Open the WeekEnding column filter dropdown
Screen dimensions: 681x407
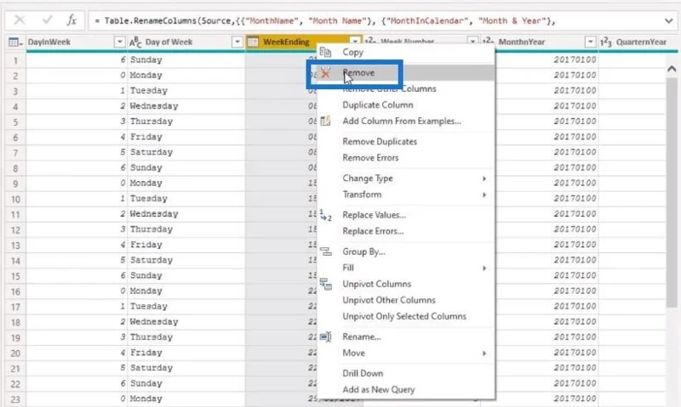(355, 42)
